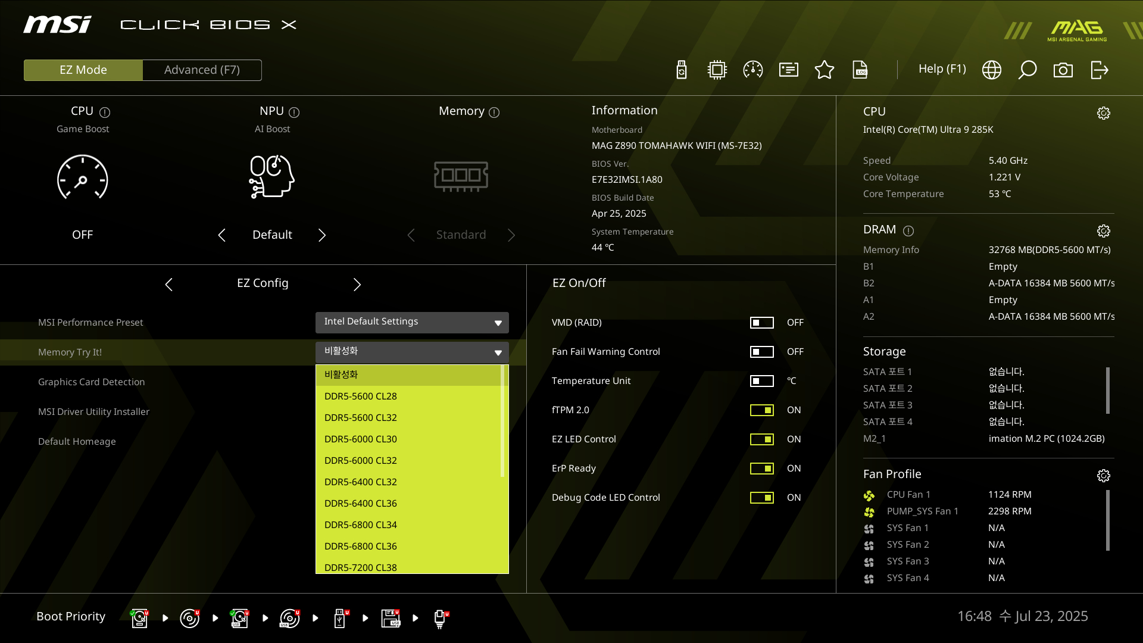Click the Help (F1) button

(942, 69)
